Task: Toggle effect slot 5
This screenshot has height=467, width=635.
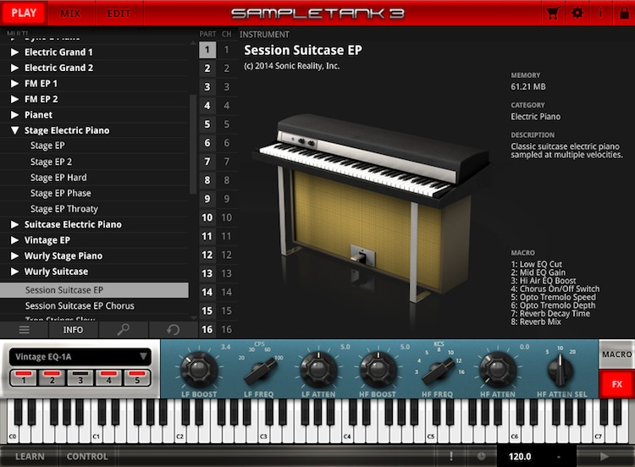Action: [137, 377]
